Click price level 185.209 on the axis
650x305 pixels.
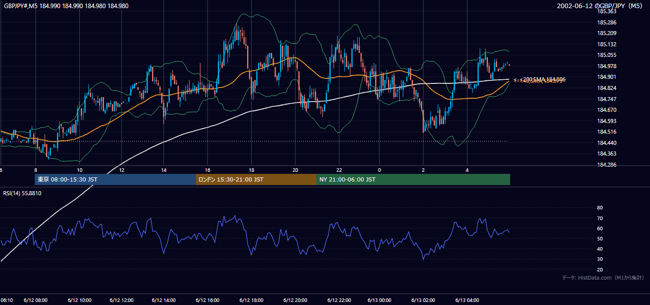[x=607, y=33]
